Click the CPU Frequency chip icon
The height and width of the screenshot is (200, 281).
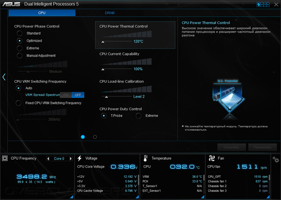click(x=5, y=158)
